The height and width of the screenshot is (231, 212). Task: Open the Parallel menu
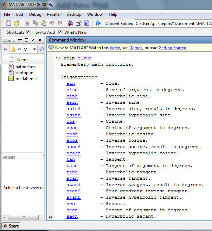click(x=54, y=14)
